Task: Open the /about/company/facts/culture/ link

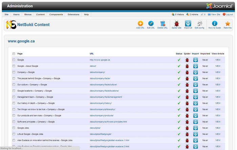Action: click(x=103, y=85)
